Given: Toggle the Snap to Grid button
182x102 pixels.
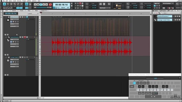Looking at the screenshot, I should click(x=26, y=4).
